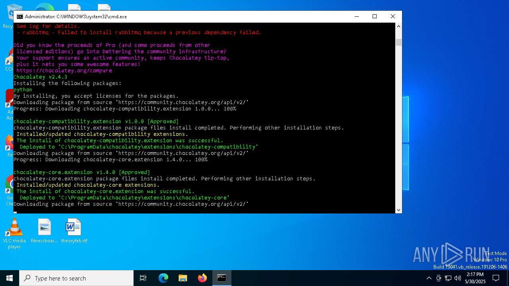The height and width of the screenshot is (286, 509).
Task: Click 'Administrator: C:\WINDOWS\system32\cmd.exe' window title
Action: pos(76,17)
